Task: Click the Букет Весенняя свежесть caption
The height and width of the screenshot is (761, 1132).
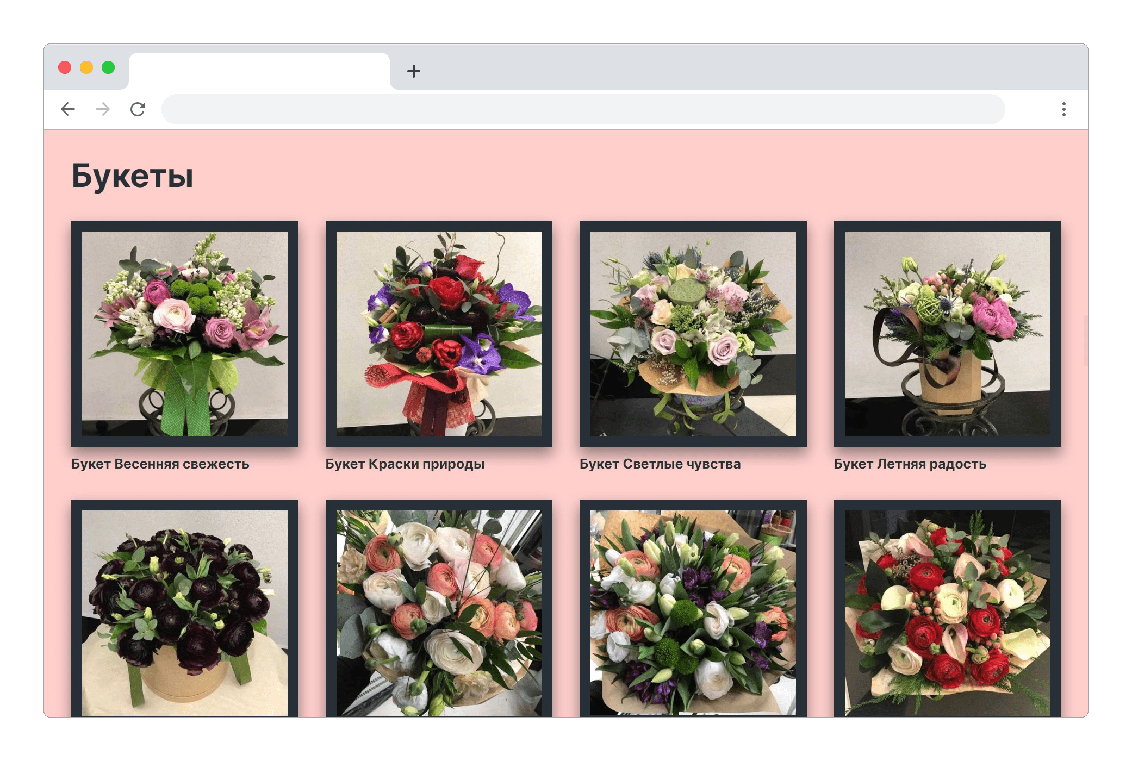Action: [160, 464]
